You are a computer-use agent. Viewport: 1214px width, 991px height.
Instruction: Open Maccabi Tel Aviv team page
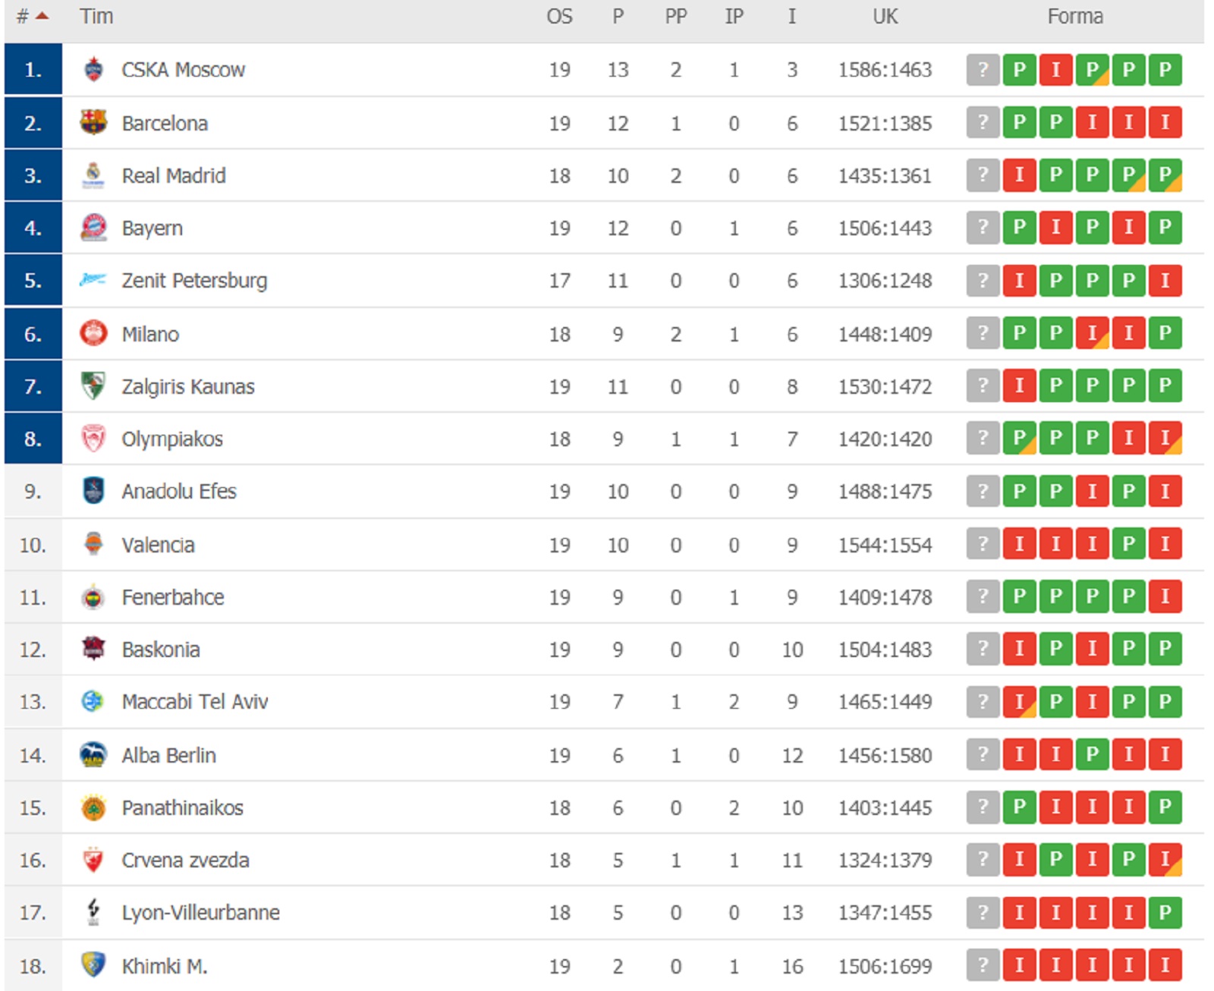[x=195, y=702]
